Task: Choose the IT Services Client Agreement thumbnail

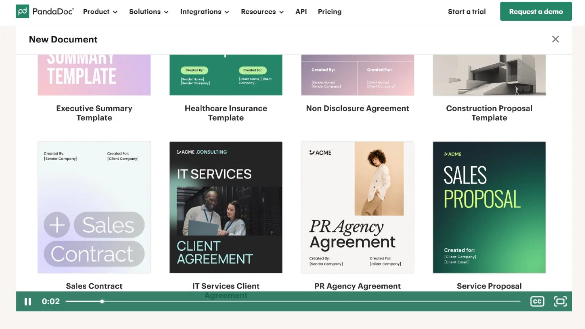Action: [226, 207]
